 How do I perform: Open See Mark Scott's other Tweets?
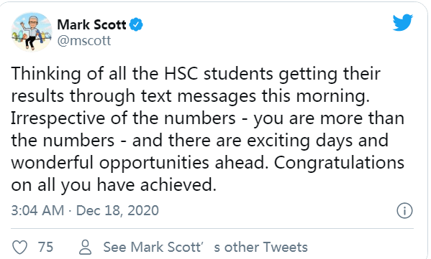(x=205, y=247)
